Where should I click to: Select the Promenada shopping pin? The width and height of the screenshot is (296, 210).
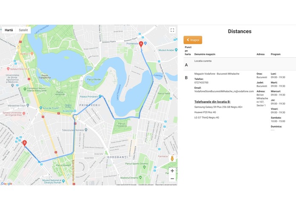(145, 43)
